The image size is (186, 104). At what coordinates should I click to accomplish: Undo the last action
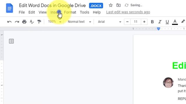(9, 22)
